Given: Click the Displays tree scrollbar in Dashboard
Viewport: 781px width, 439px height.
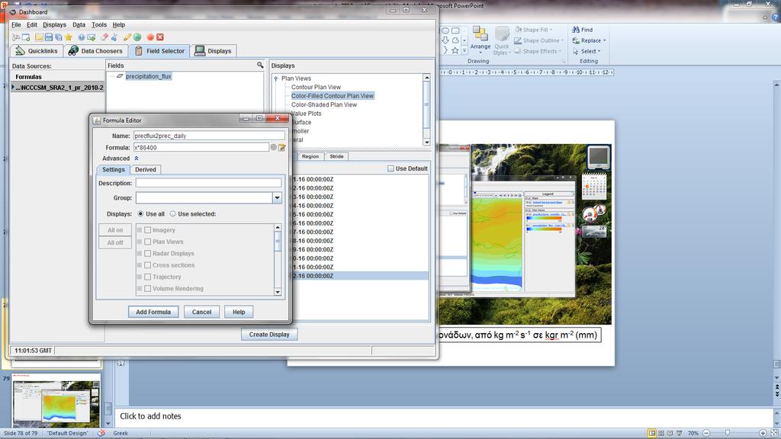Looking at the screenshot, I should (x=426, y=110).
